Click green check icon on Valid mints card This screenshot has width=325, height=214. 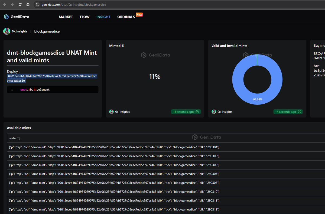(x=300, y=112)
